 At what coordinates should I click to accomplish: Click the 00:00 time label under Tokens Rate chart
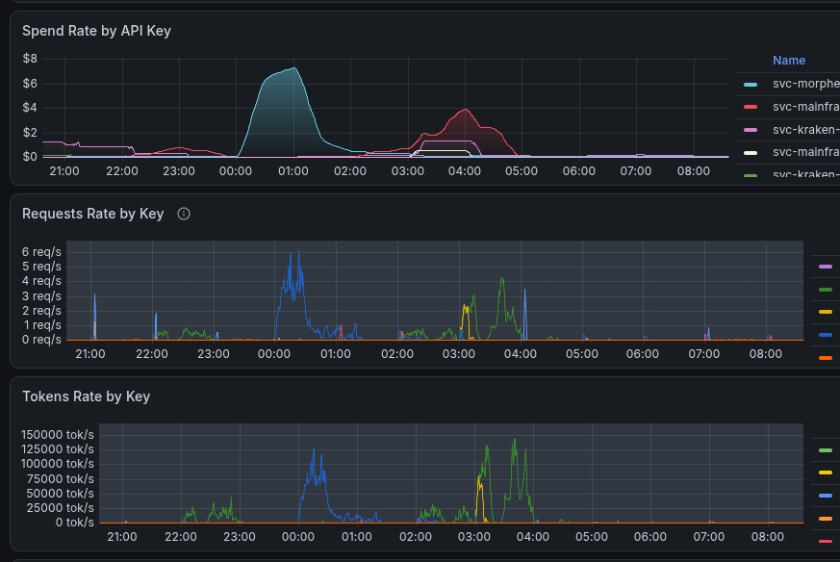click(x=298, y=537)
